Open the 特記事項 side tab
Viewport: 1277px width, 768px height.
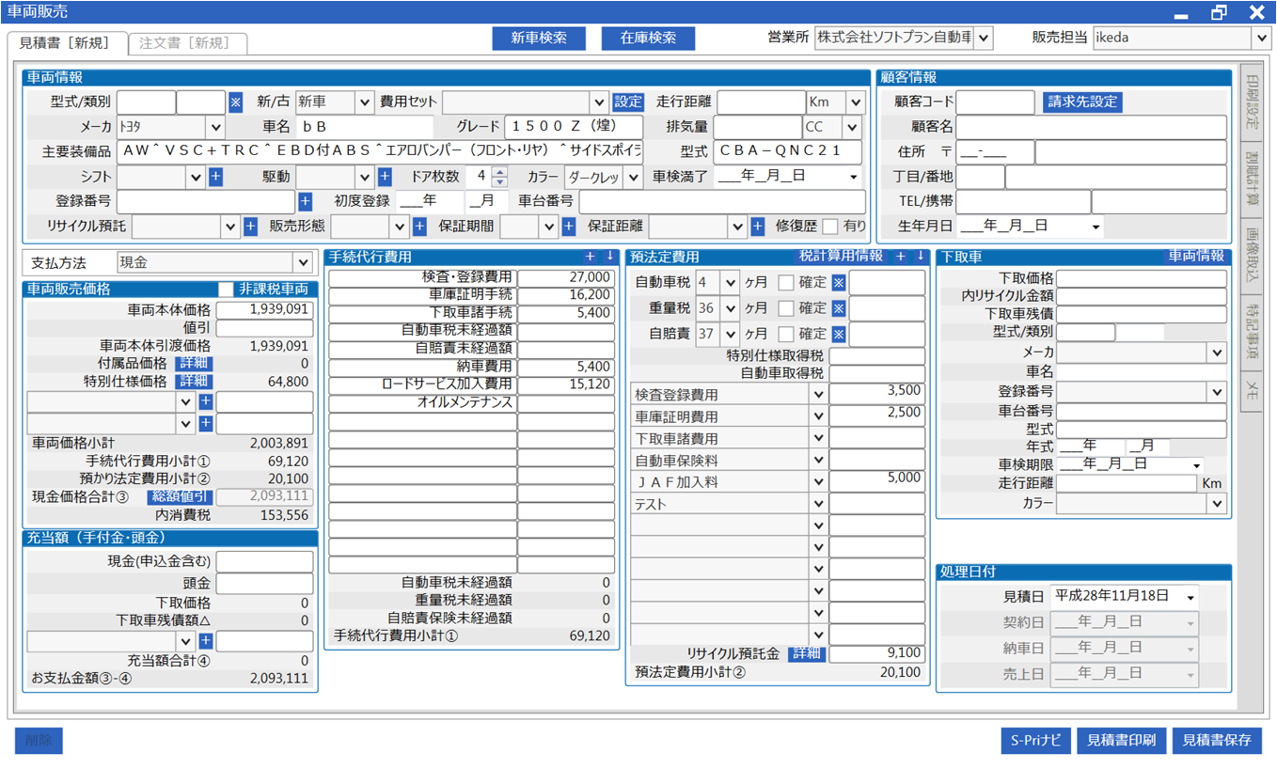pos(1251,332)
